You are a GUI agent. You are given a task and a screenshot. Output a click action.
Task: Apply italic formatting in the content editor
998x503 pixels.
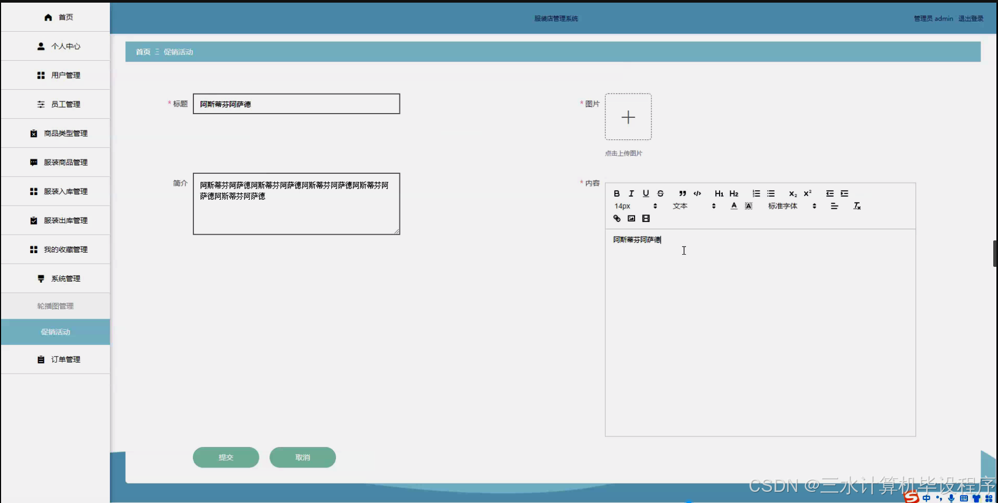[x=631, y=193]
